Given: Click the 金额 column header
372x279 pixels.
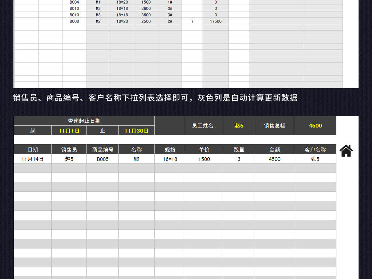Looking at the screenshot, I should 274,149.
